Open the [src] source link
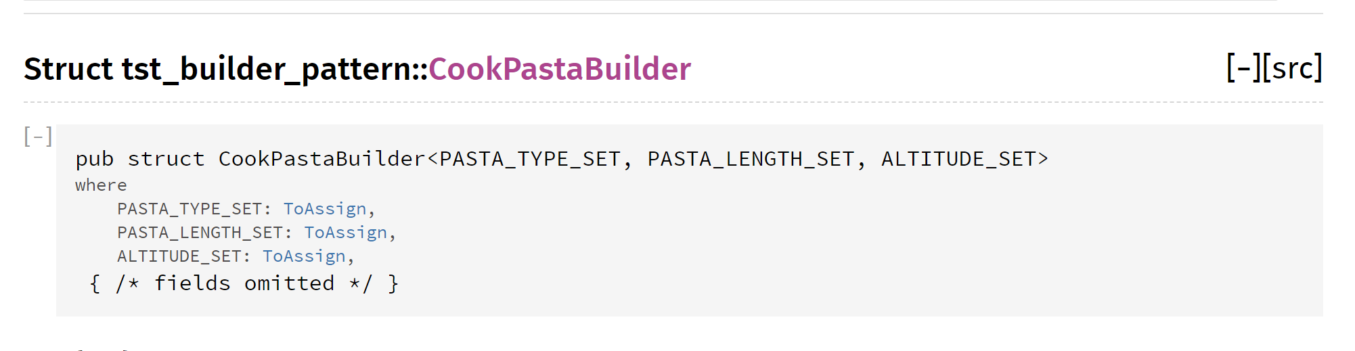 tap(1293, 68)
